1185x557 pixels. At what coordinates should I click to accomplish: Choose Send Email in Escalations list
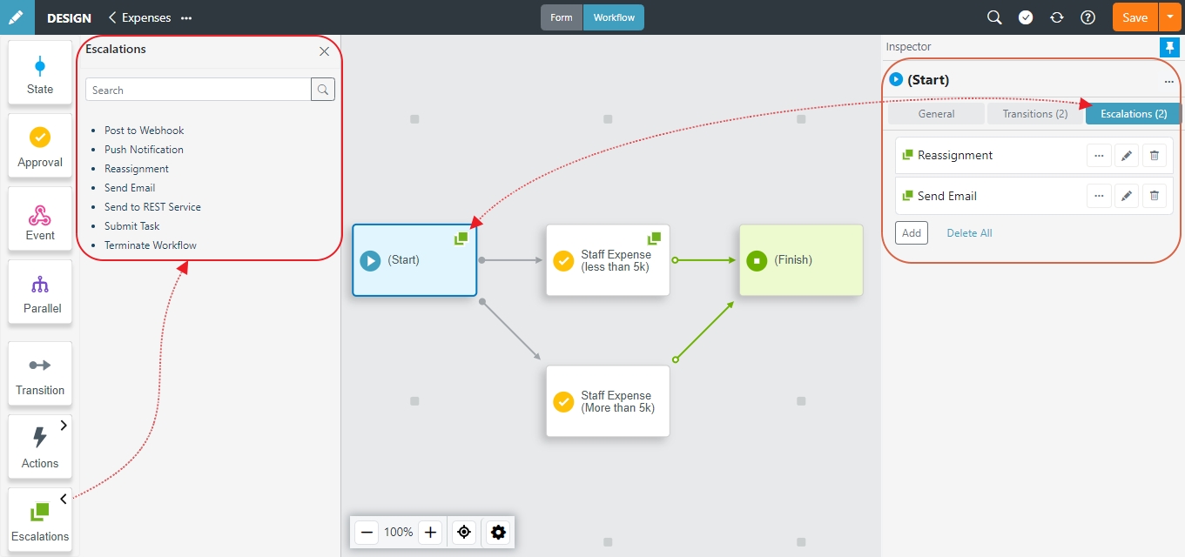pyautogui.click(x=130, y=188)
